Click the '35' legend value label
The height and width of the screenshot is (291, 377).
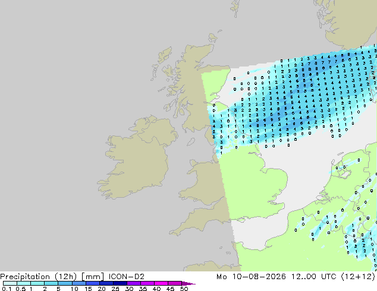click(143, 289)
